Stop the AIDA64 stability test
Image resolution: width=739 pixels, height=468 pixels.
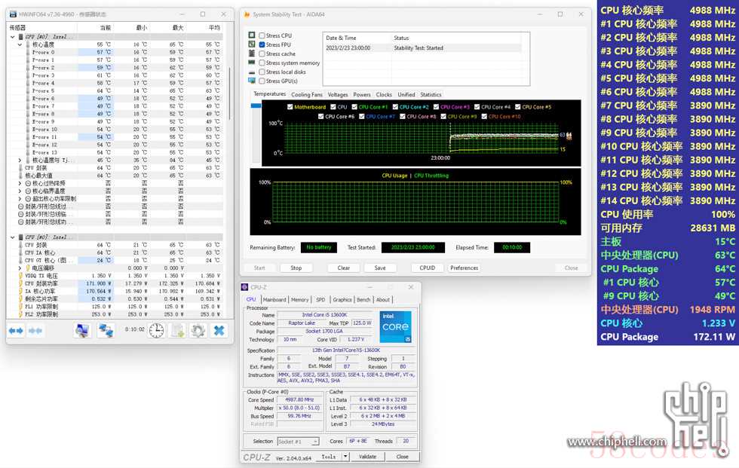pyautogui.click(x=296, y=268)
